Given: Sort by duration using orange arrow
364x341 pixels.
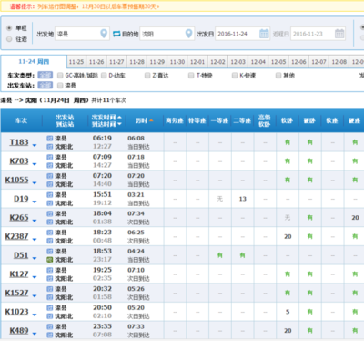Looking at the screenshot, I should point(151,120).
